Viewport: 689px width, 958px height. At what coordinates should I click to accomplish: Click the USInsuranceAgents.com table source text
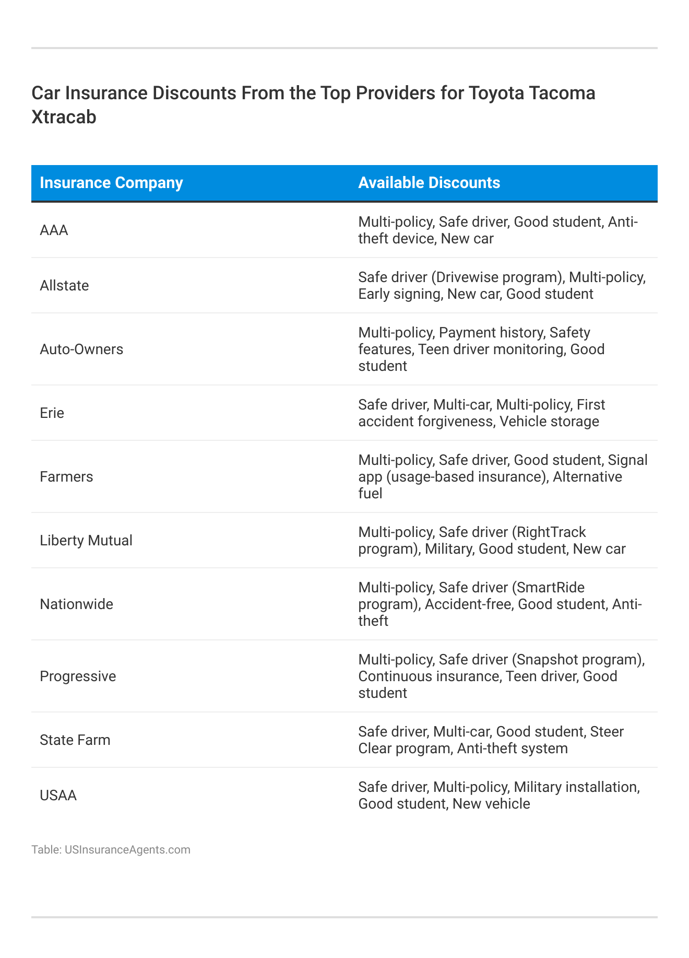point(111,850)
